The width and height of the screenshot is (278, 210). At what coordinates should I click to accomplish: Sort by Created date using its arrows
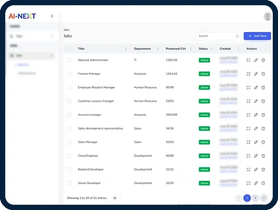(x=238, y=49)
